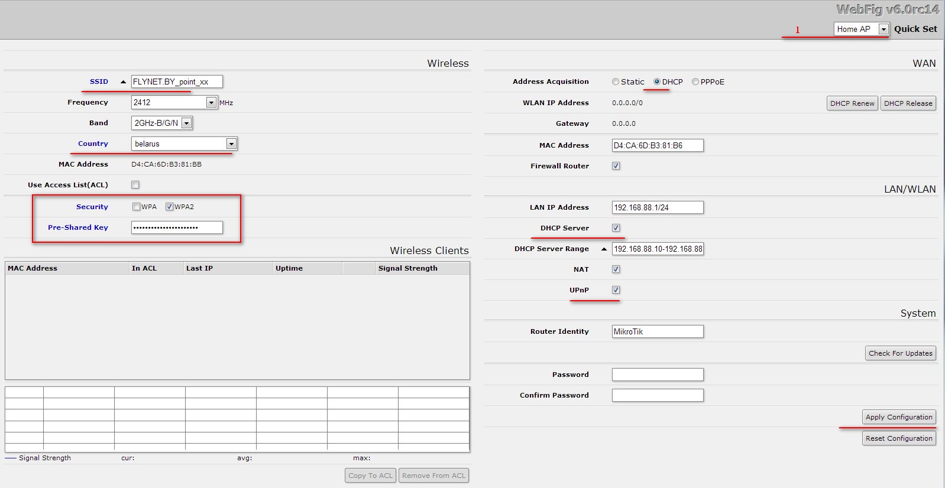Screen dimensions: 945x488
Task: Click the Gateway value 0.0.0.0
Action: (x=624, y=123)
